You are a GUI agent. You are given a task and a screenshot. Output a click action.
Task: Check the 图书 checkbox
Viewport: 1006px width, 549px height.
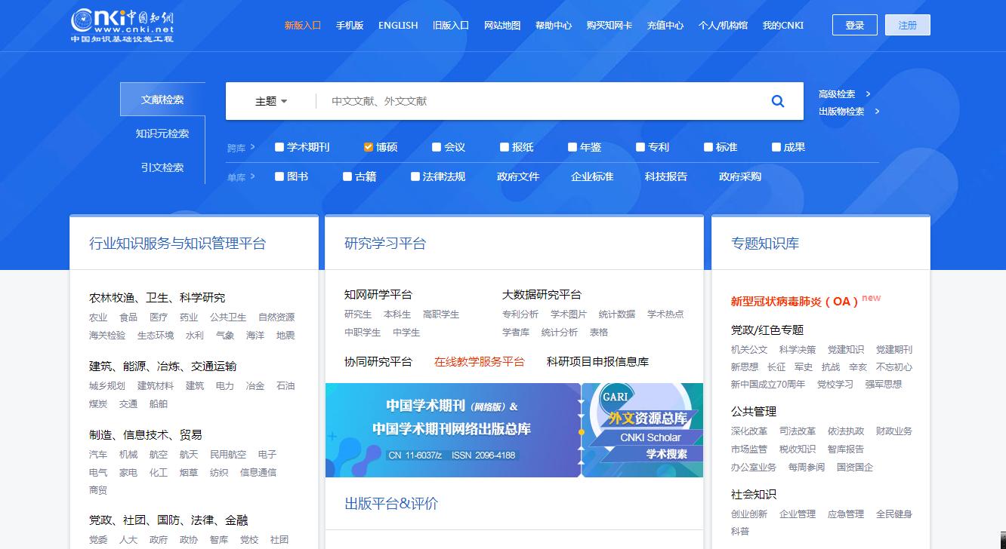pos(279,176)
